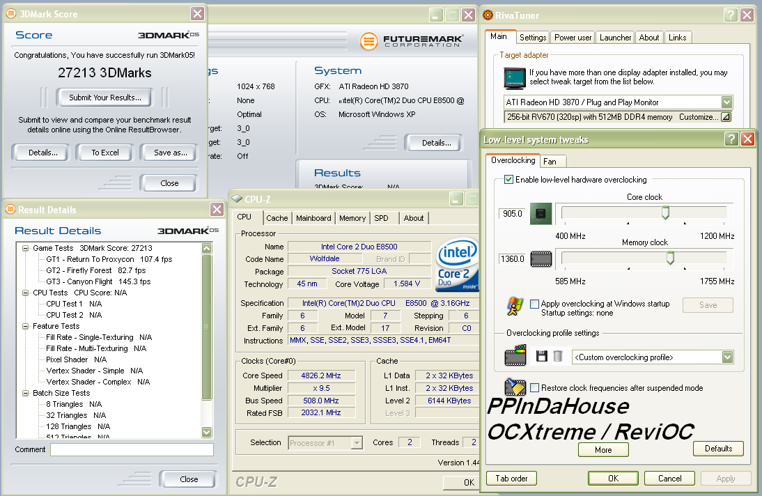Open the CPU-Z Cache tab

point(277,218)
